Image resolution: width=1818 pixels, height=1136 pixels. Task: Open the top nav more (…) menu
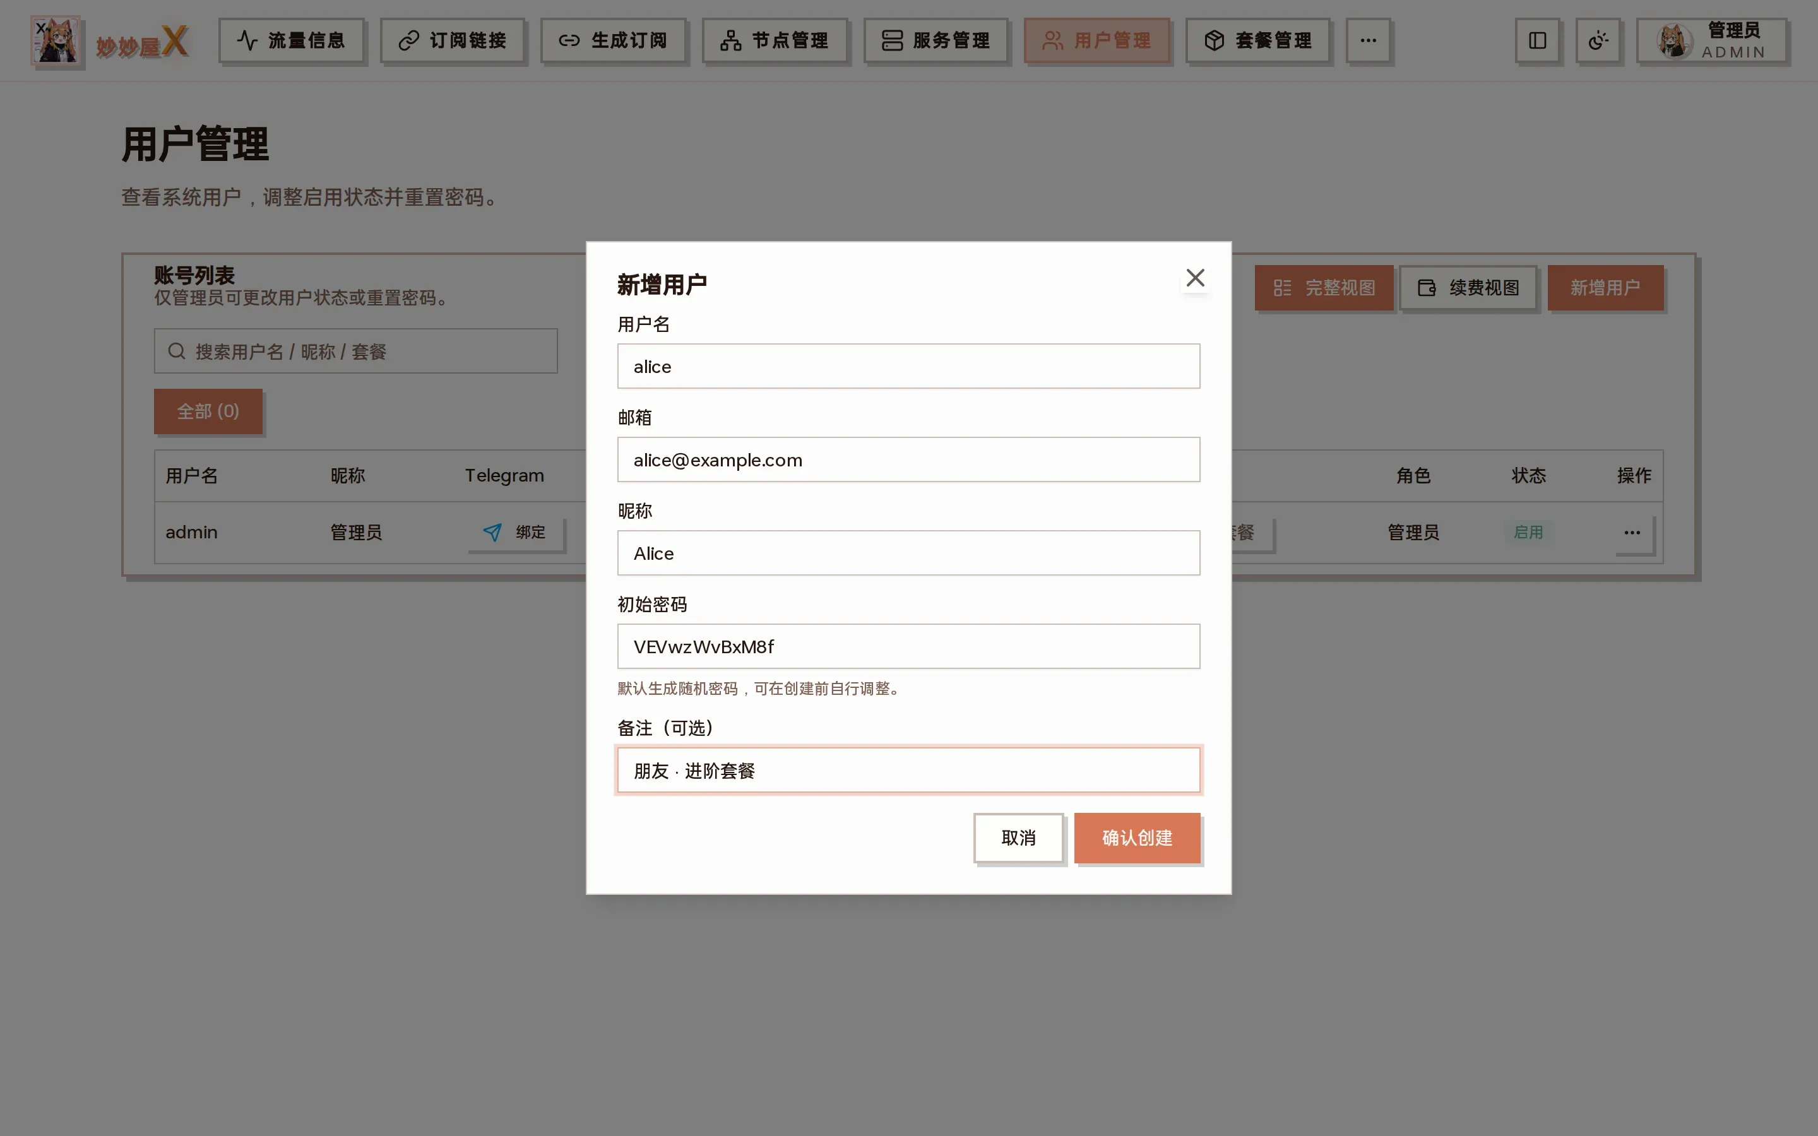pos(1368,40)
